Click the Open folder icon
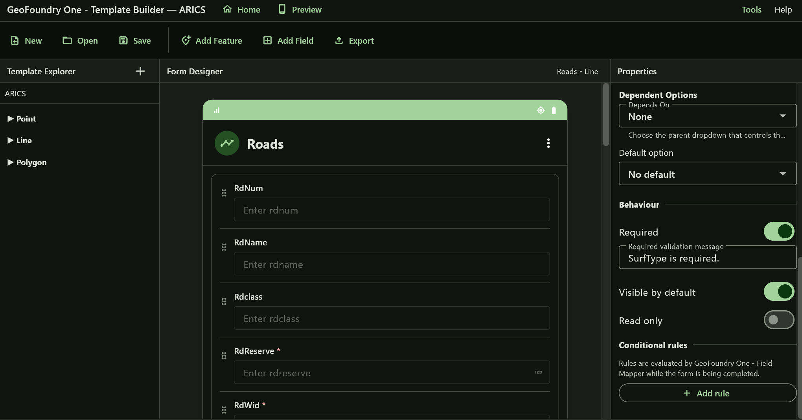The image size is (802, 420). (67, 41)
